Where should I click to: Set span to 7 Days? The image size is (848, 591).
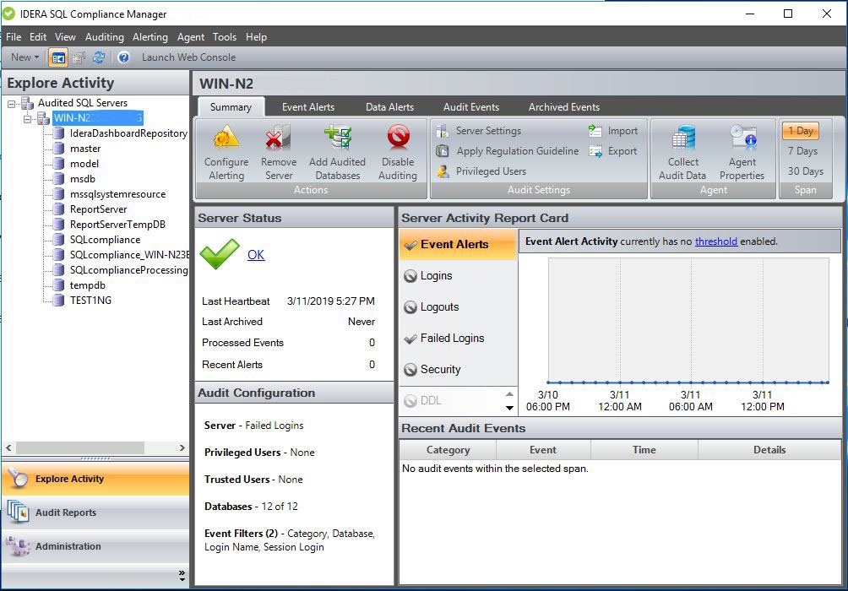click(x=802, y=151)
